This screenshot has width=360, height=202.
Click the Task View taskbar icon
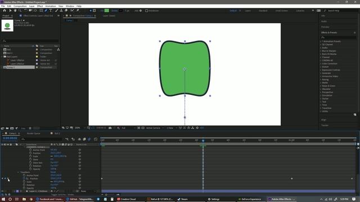(x=16, y=199)
